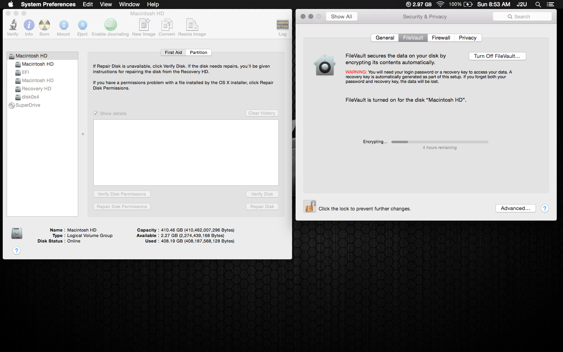Select the top-level Macintosh HD disk in sidebar
This screenshot has height=352, width=563.
pyautogui.click(x=43, y=56)
